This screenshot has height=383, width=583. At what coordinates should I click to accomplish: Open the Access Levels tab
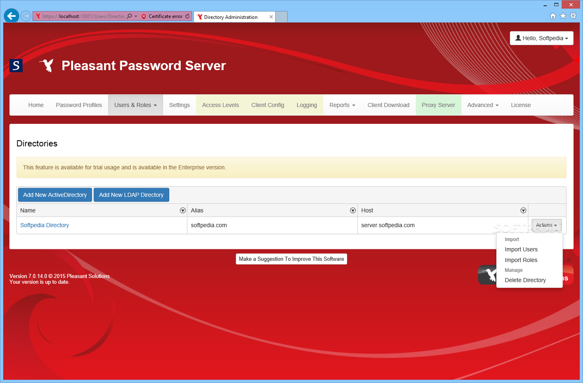(221, 105)
